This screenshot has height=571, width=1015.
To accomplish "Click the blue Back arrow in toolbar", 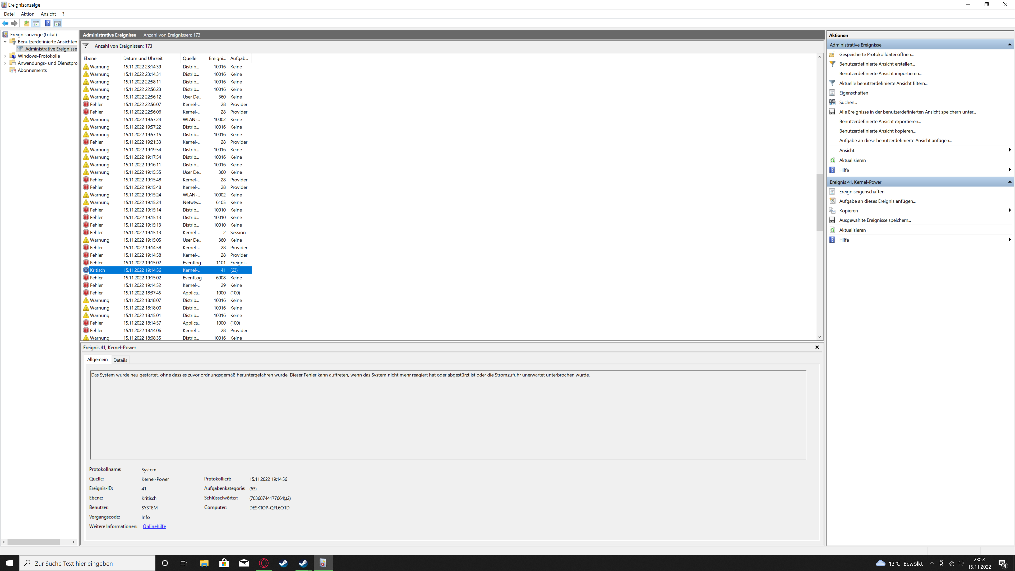I will pos(6,23).
